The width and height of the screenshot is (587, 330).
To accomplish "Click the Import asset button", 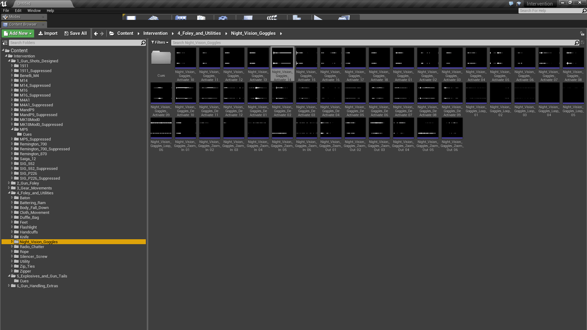I will pos(48,33).
